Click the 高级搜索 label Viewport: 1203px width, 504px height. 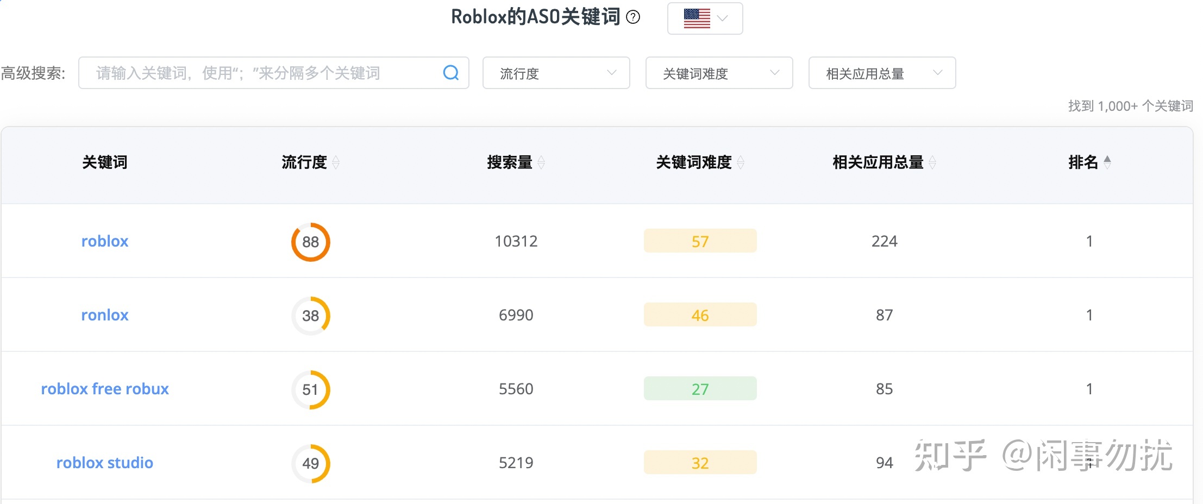(x=33, y=73)
